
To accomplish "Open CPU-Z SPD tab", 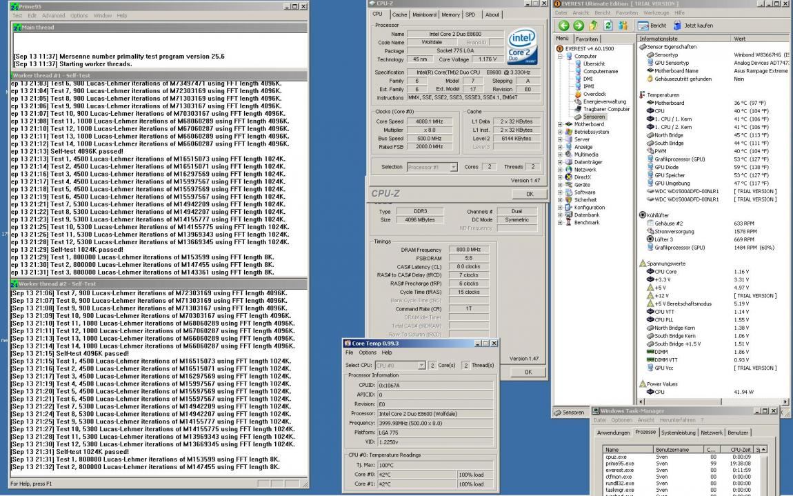I will [470, 14].
